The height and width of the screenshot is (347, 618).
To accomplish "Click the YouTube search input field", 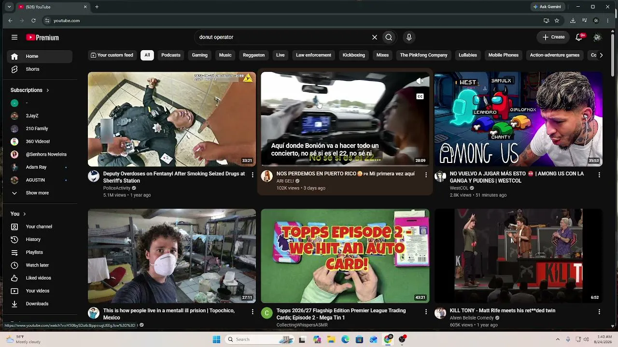I will click(x=283, y=37).
